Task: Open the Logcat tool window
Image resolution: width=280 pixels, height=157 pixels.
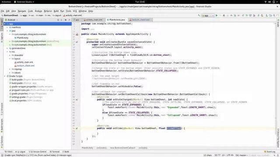Action: (x=20, y=152)
